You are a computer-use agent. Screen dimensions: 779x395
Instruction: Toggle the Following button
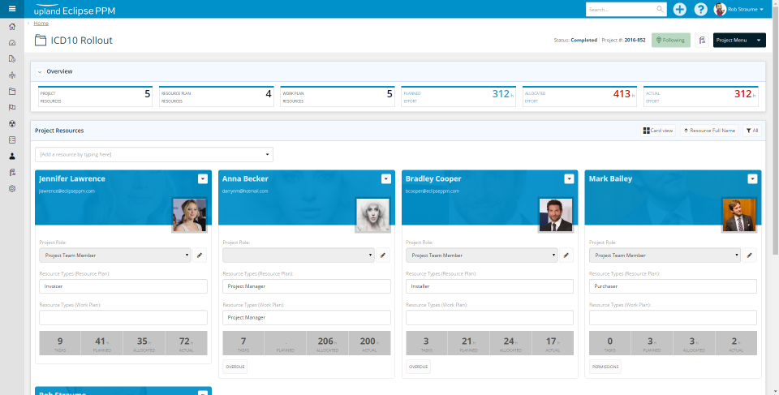(x=671, y=41)
